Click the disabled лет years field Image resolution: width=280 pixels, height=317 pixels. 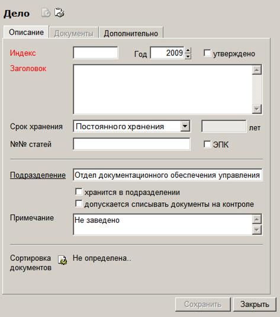click(224, 126)
